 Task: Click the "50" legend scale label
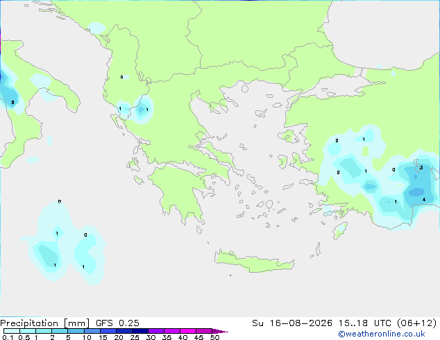point(214,337)
